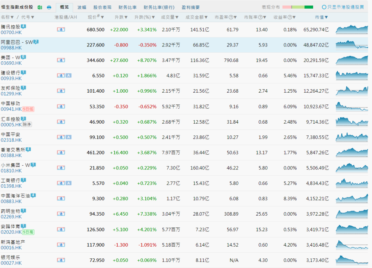Open the news badge next to 安踏体育
372x268 pixels.
tap(23, 226)
